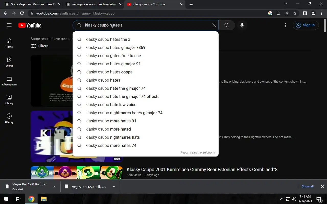Open the Klasky Csupo 2001 Kummipea video title
This screenshot has height=204, width=327.
tap(202, 170)
